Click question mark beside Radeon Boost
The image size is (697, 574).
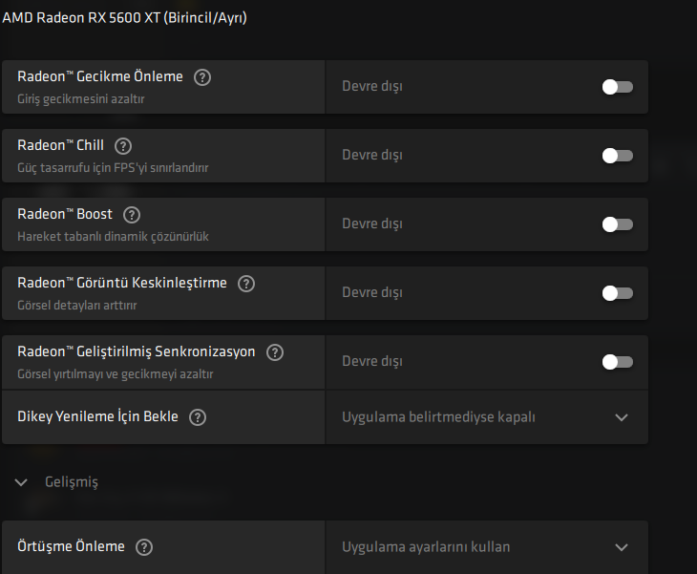tap(132, 215)
